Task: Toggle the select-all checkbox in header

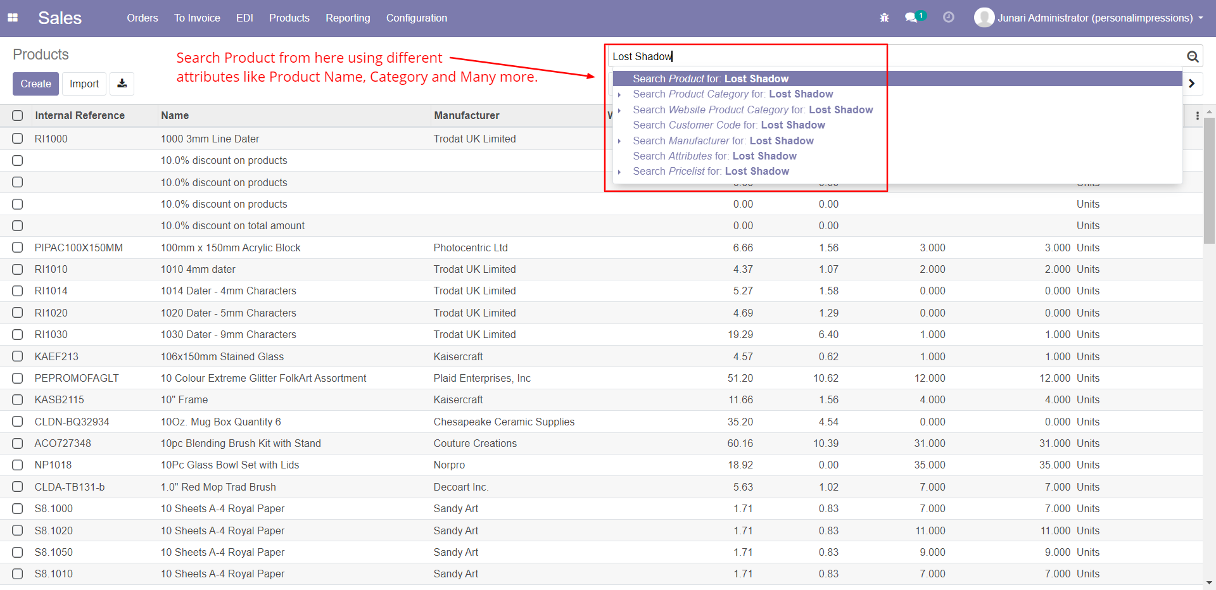Action: [x=18, y=116]
